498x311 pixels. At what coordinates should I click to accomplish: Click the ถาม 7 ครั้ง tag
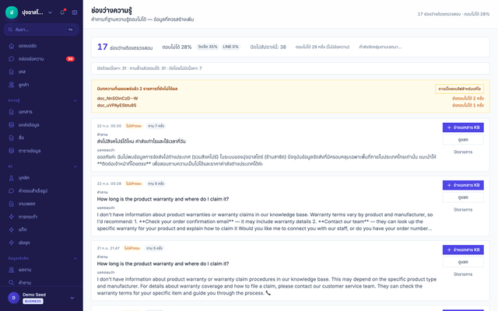(156, 126)
